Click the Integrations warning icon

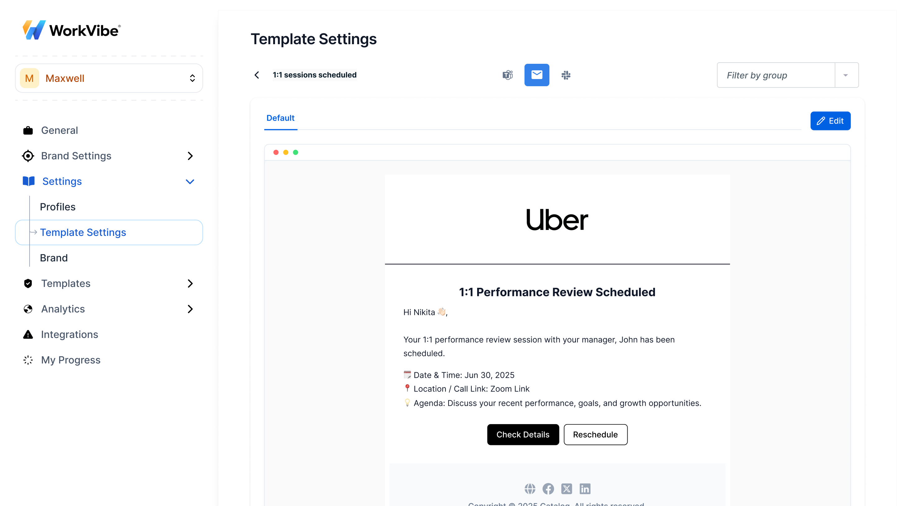point(28,335)
